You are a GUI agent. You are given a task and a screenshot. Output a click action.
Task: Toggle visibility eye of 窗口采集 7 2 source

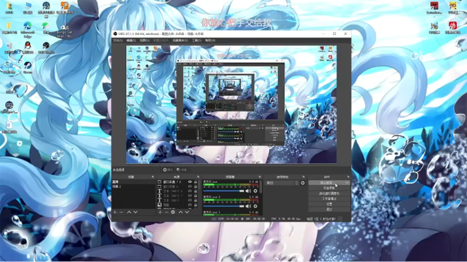pos(190,182)
